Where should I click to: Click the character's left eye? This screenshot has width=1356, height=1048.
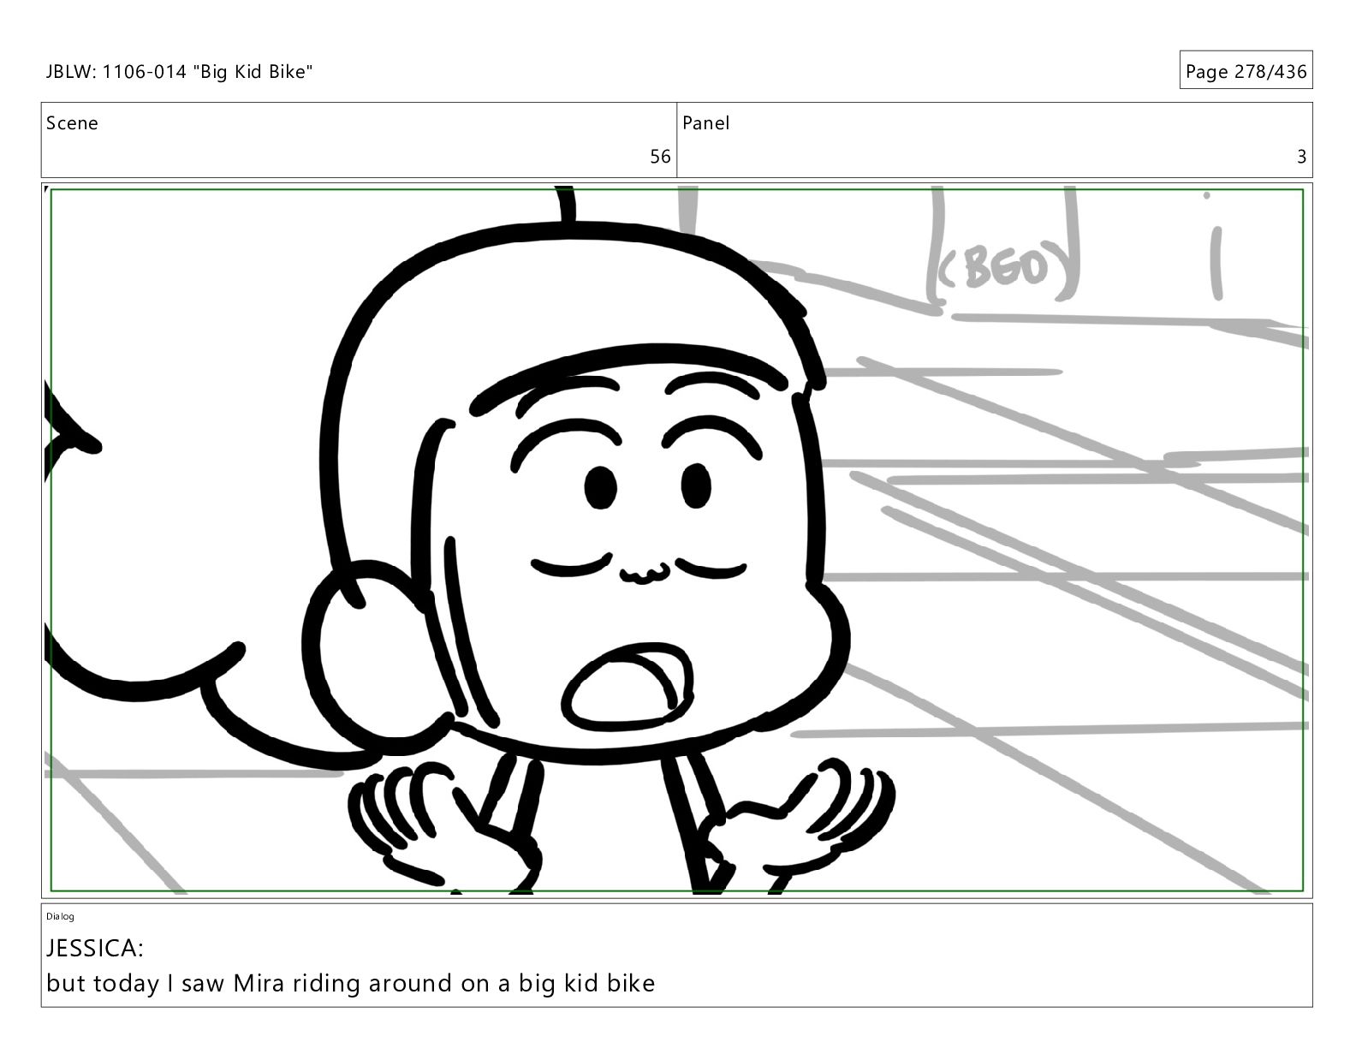click(601, 488)
